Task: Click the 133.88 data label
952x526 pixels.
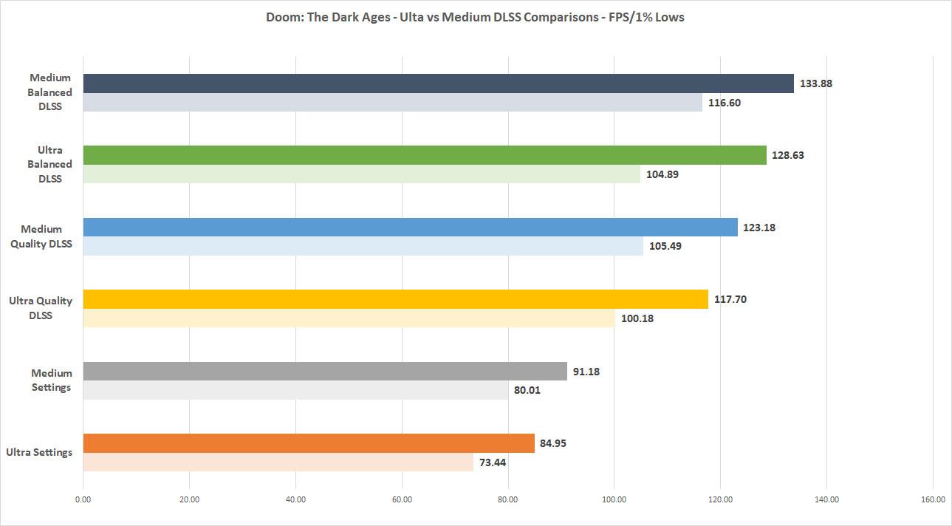Action: pos(815,83)
